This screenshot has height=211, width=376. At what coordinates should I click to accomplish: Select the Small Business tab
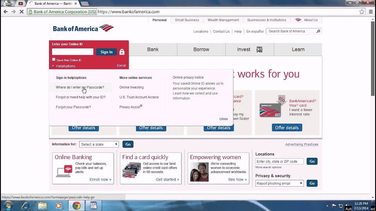(x=187, y=20)
